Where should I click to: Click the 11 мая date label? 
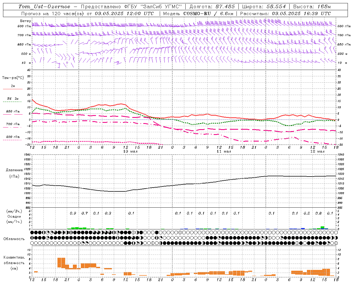coord(224,151)
